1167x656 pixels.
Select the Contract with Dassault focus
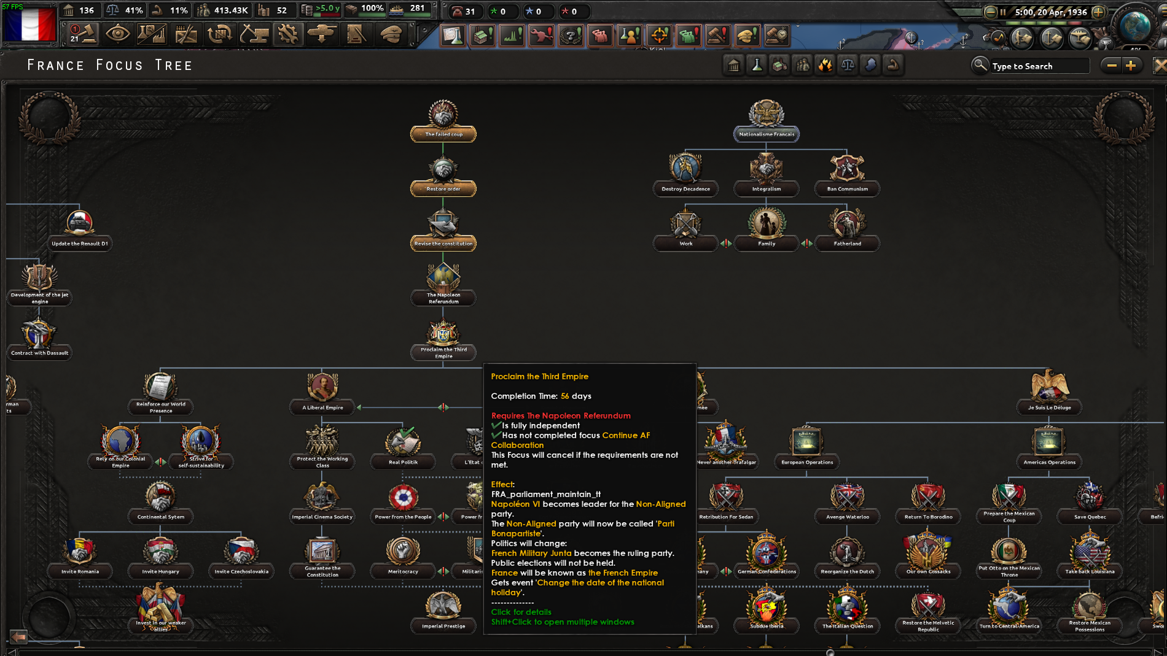click(x=39, y=340)
